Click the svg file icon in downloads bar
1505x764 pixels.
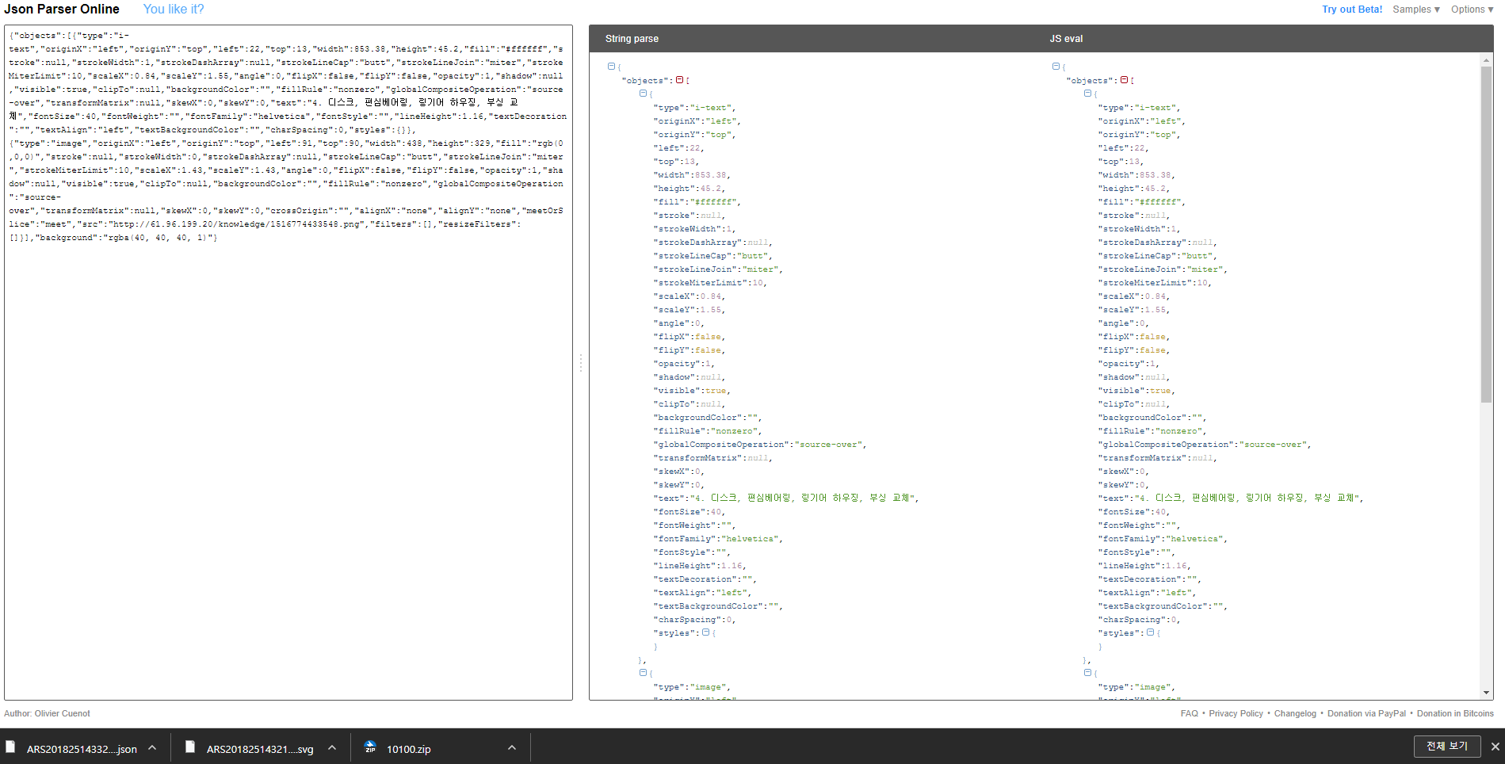tap(190, 747)
